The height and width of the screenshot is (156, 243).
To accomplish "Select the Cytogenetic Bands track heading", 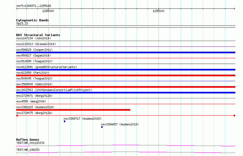I will 32,20.
